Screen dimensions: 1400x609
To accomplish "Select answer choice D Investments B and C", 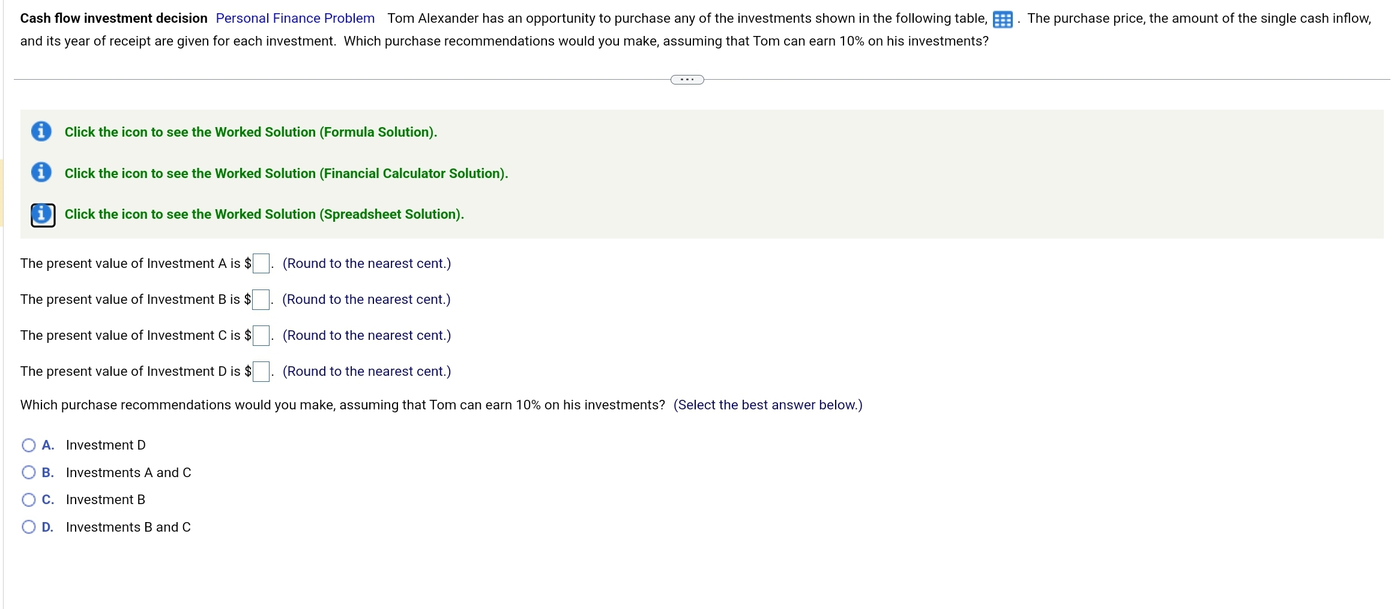I will click(x=28, y=527).
